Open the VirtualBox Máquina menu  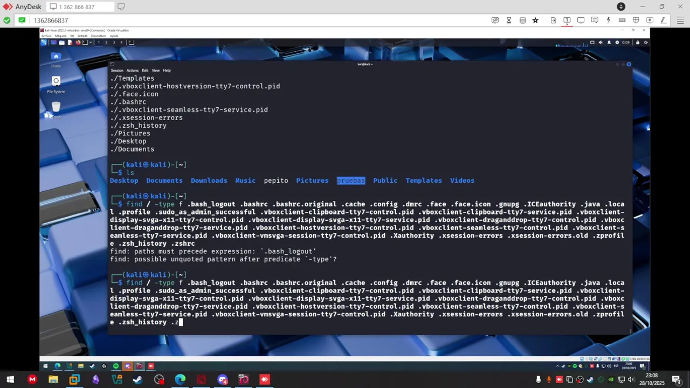coord(60,36)
